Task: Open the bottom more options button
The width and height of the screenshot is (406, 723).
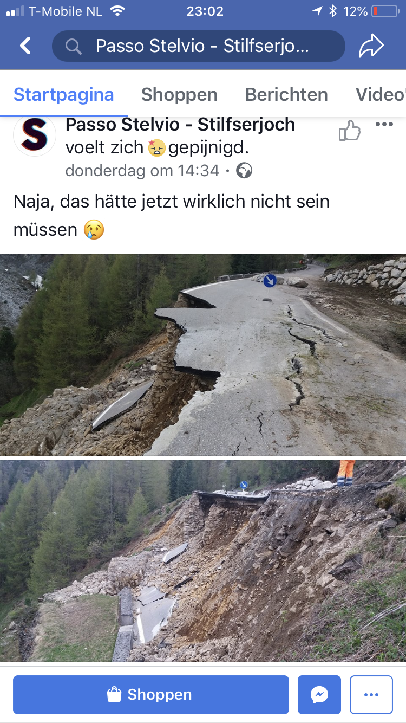Action: 371,695
